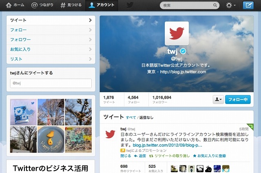The height and width of the screenshot is (173, 261).
Task: View the 4,564 following count
Action: point(133,99)
